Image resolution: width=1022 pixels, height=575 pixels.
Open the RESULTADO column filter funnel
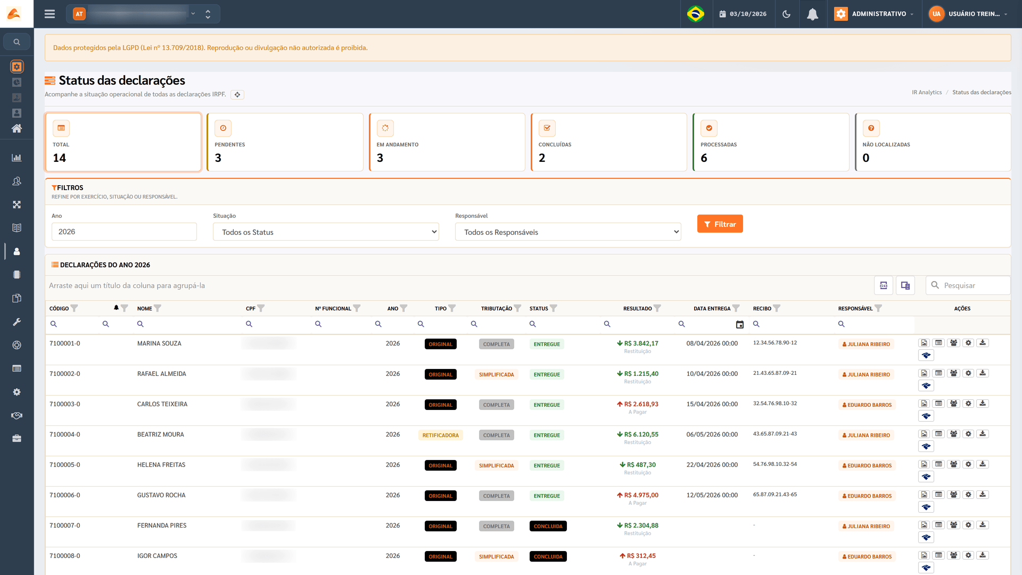pos(657,308)
